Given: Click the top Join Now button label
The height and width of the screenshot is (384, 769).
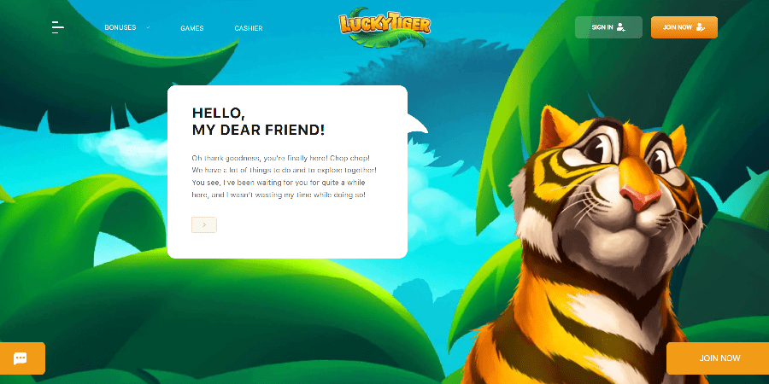Looking at the screenshot, I should (678, 27).
